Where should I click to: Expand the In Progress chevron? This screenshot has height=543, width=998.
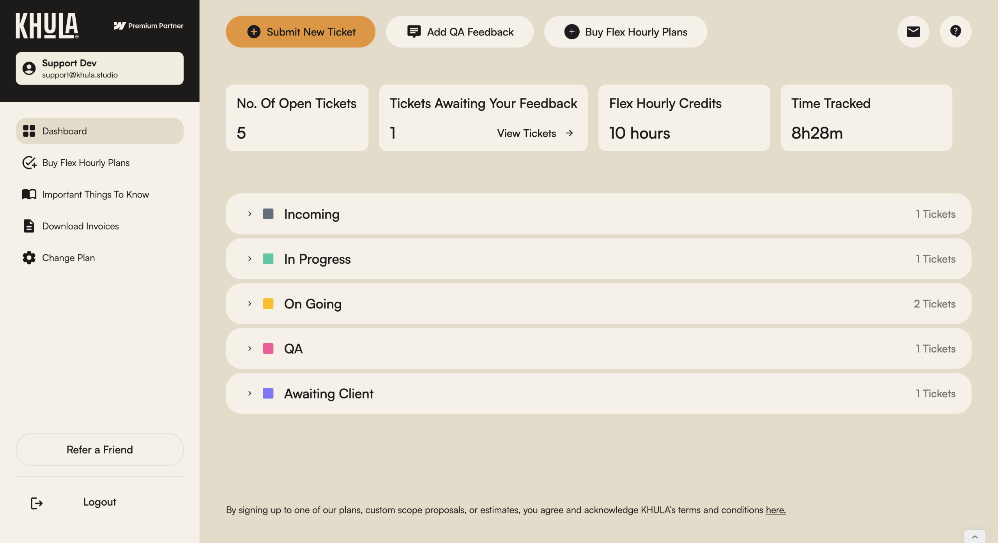click(249, 259)
